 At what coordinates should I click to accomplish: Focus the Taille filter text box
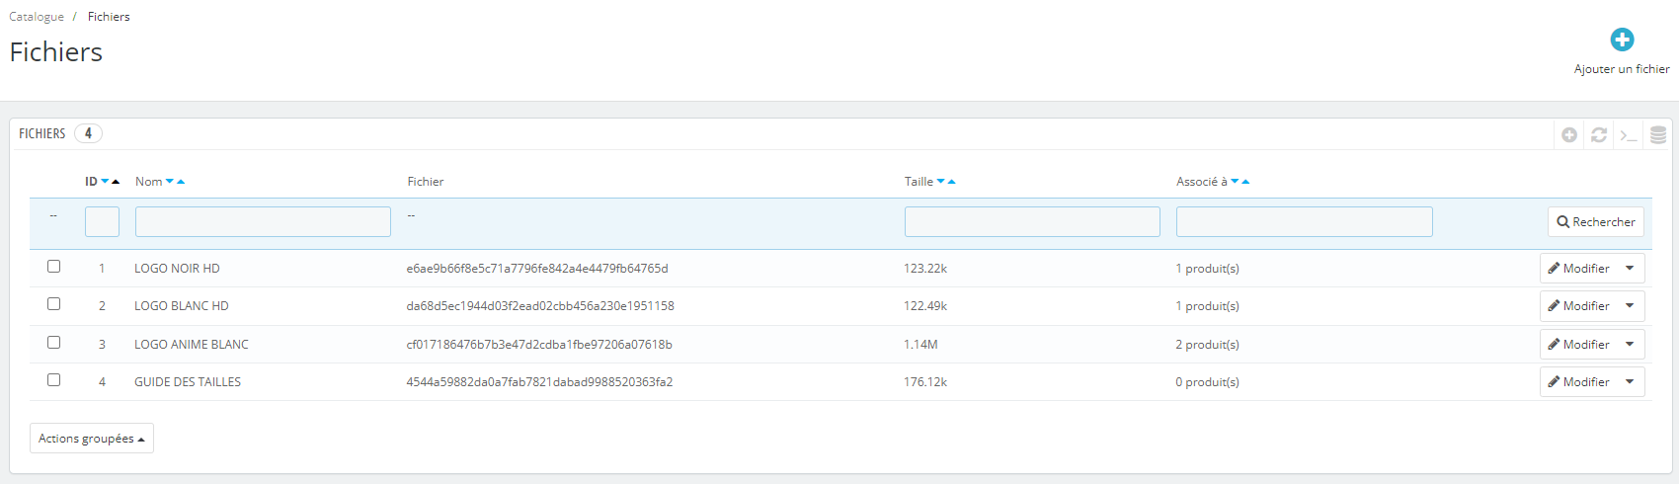[x=1032, y=222]
